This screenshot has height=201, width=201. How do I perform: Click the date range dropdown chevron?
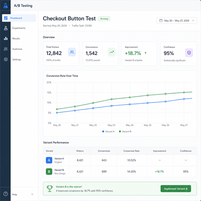click(193, 21)
